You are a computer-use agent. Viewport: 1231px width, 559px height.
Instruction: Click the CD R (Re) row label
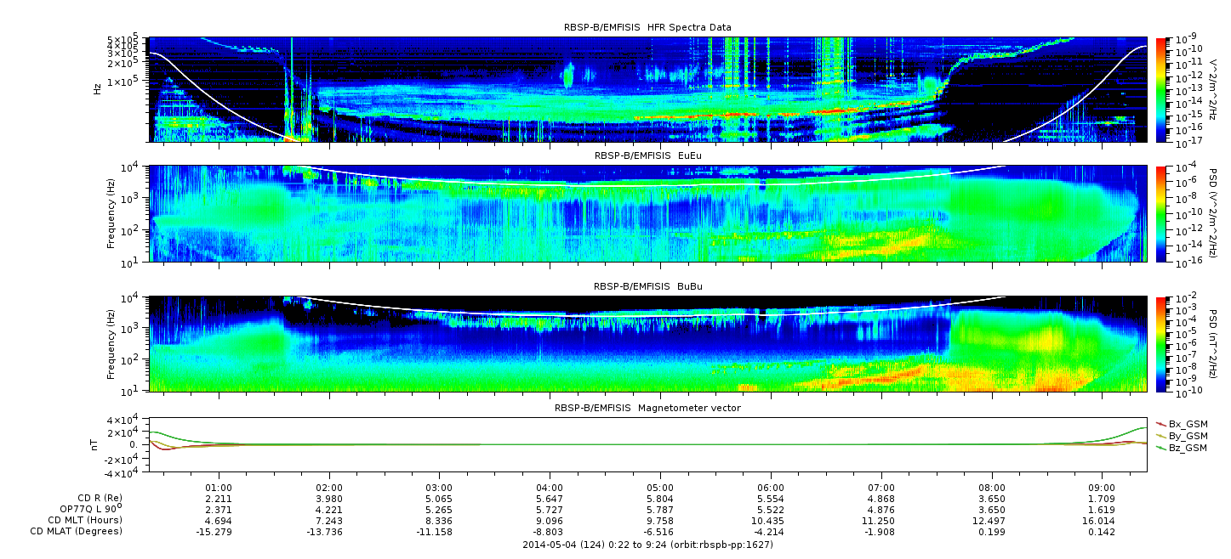click(x=100, y=498)
